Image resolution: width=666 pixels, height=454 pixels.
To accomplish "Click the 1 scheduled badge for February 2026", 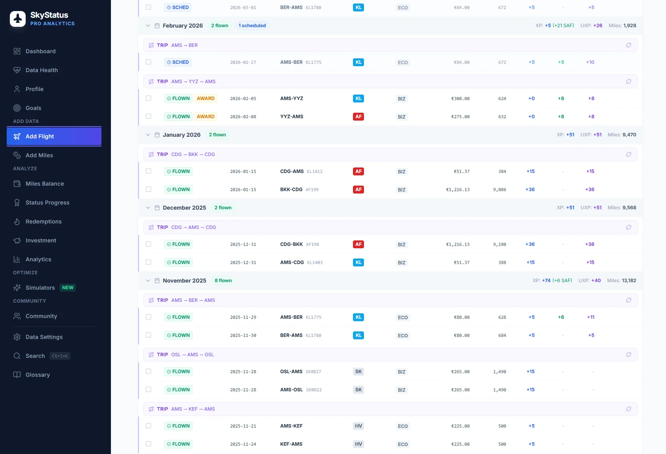I will point(252,25).
